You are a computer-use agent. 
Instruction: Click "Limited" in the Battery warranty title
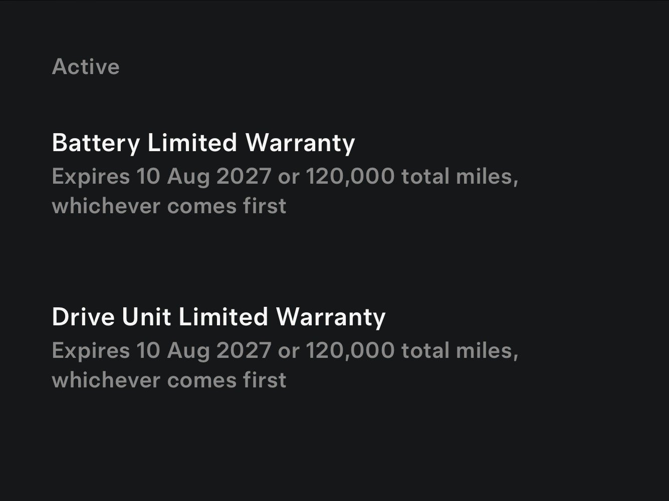click(x=192, y=143)
